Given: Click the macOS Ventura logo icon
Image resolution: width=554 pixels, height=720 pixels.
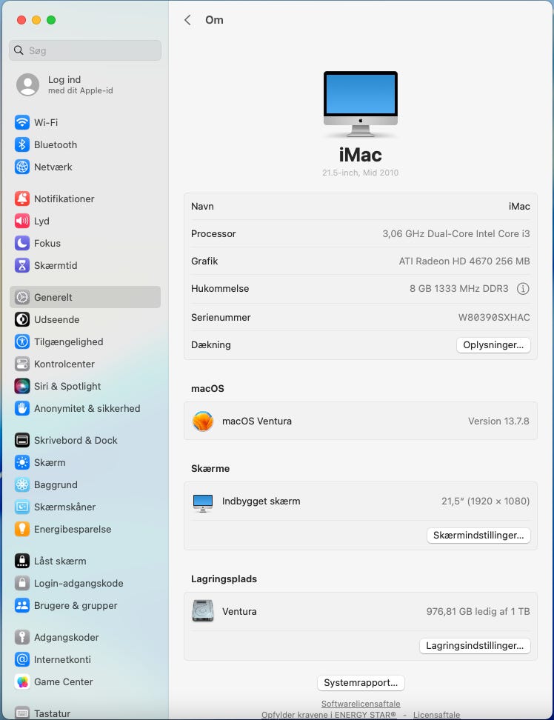Looking at the screenshot, I should tap(203, 421).
